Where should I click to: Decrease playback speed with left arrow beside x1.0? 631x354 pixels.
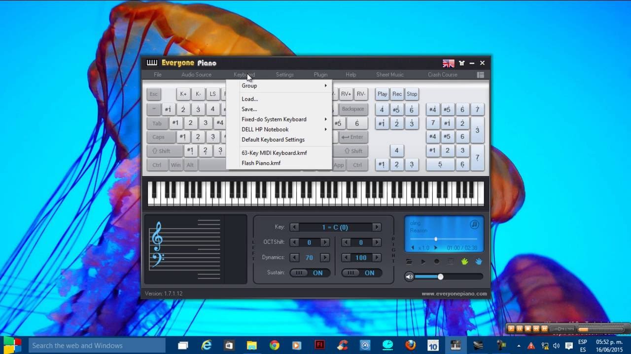pyautogui.click(x=413, y=248)
